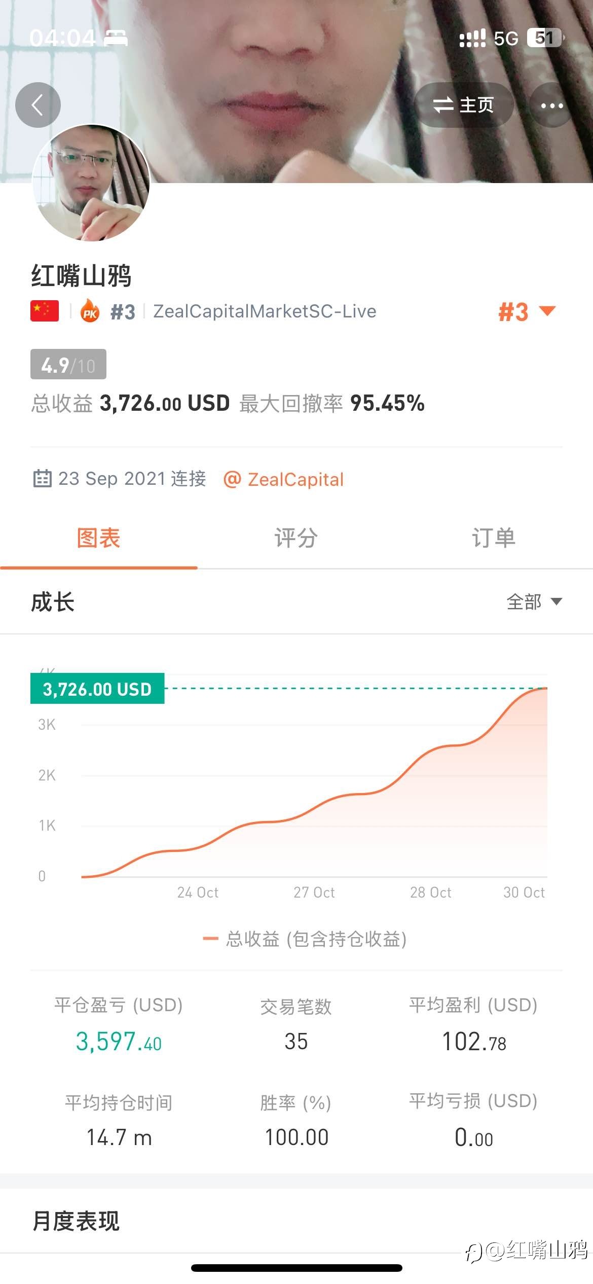Open the three-dots more options menu
This screenshot has width=593, height=1284.
click(551, 105)
